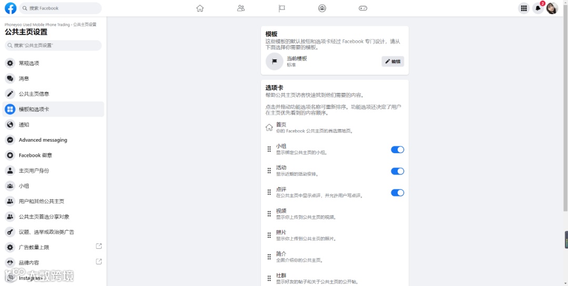Click gear icon beside 常规选项
The width and height of the screenshot is (568, 286).
(x=10, y=63)
